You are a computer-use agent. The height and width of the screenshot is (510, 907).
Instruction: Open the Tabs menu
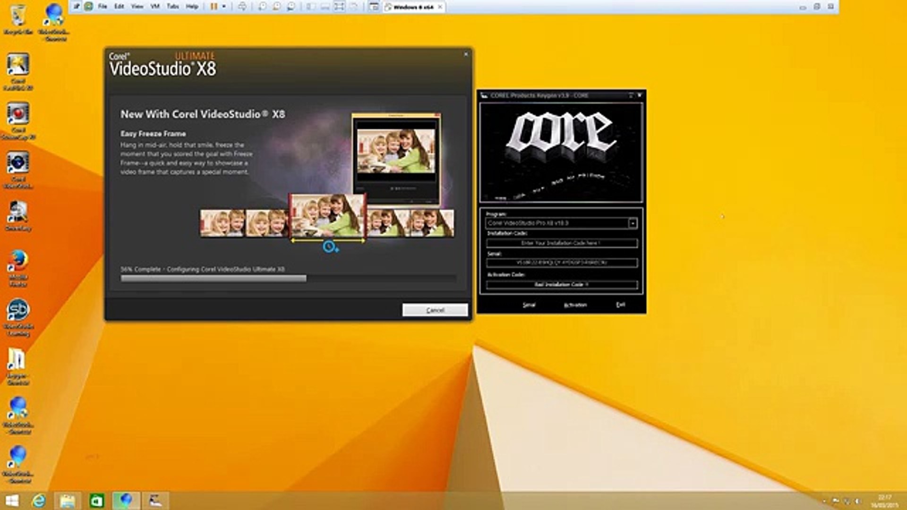click(172, 7)
